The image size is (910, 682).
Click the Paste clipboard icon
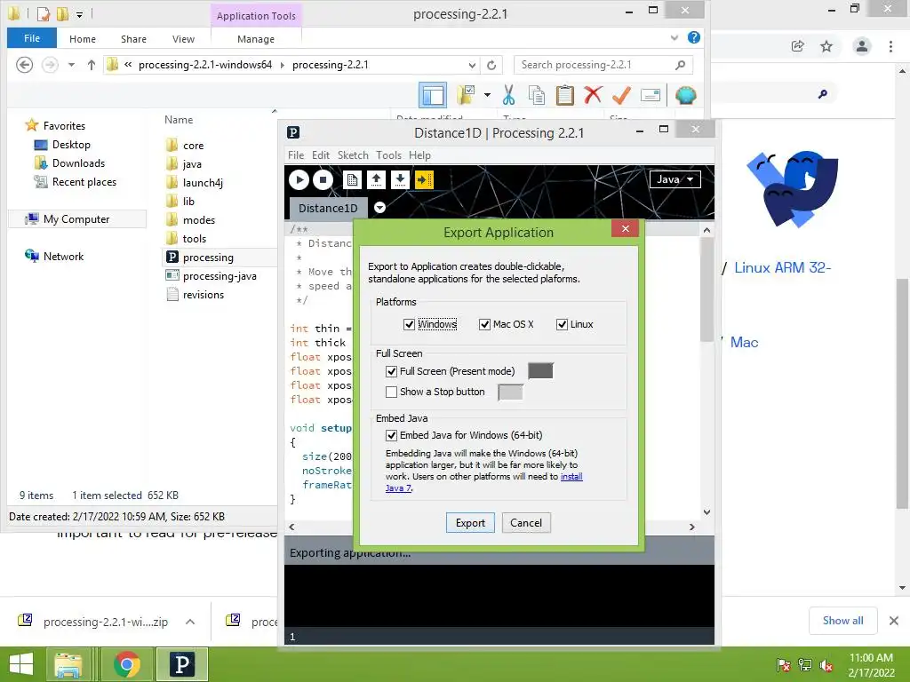pyautogui.click(x=564, y=95)
